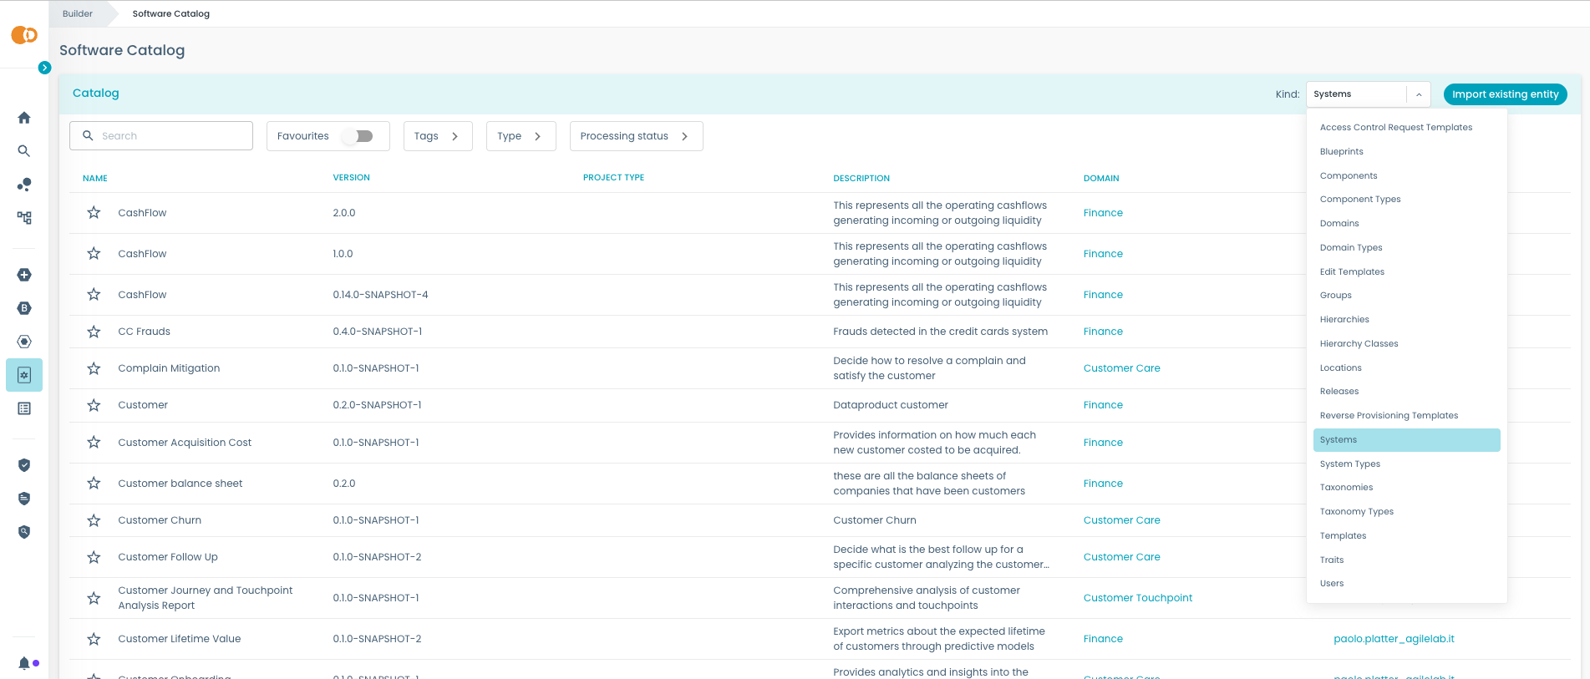The width and height of the screenshot is (1590, 679).
Task: Open the hexagon B blueprint sidebar icon
Action: tap(24, 308)
